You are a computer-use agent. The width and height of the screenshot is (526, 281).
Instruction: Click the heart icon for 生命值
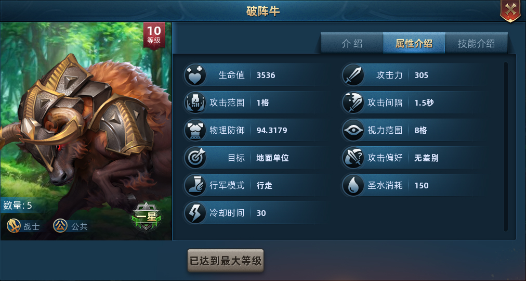[195, 75]
